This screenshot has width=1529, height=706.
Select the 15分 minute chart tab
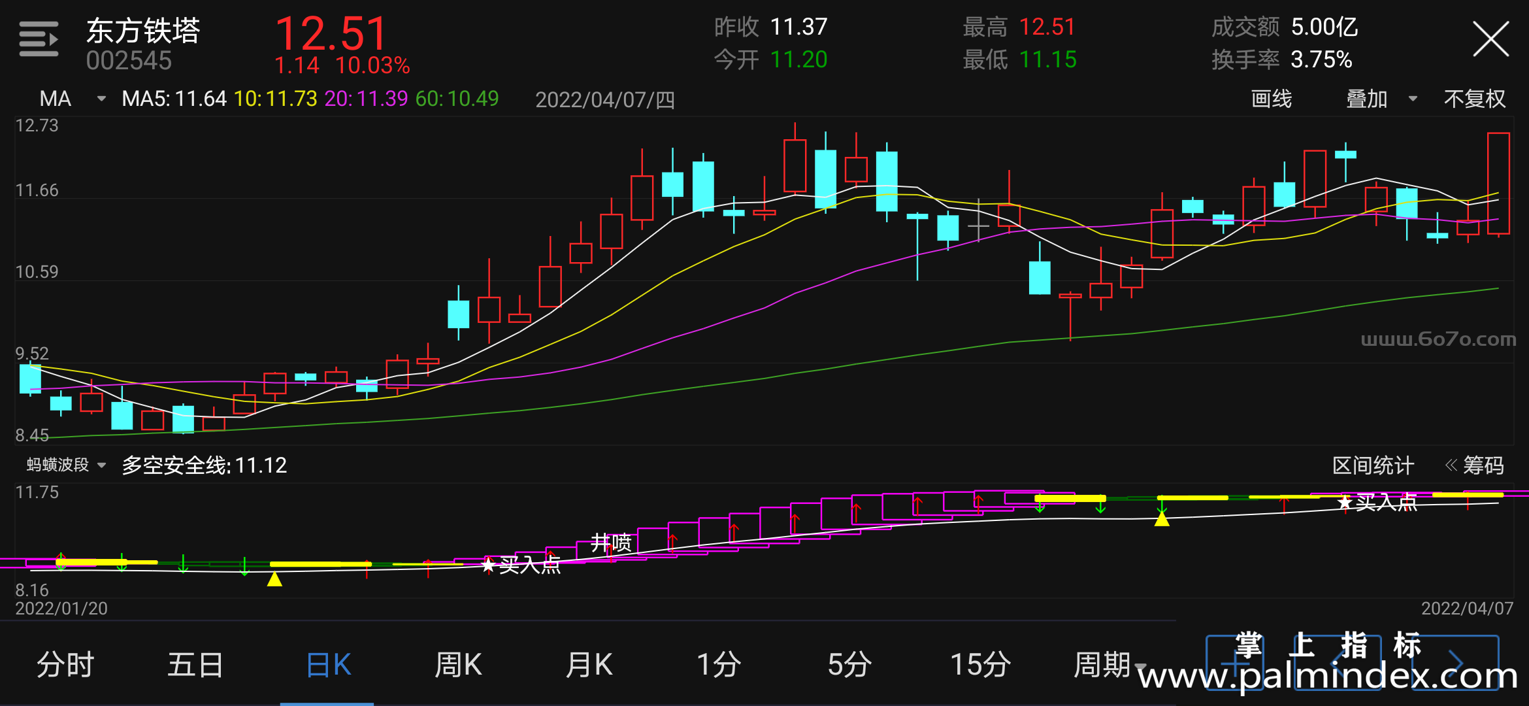980,664
